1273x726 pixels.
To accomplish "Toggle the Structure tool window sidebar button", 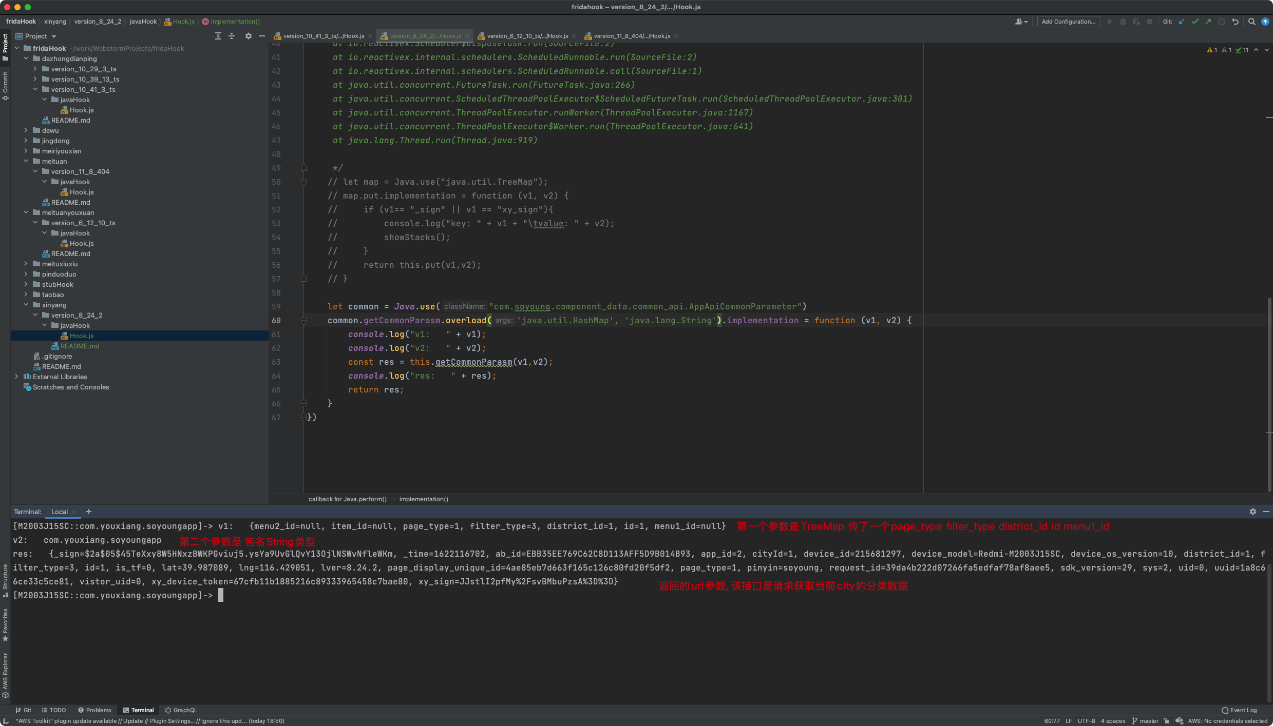I will 5,580.
